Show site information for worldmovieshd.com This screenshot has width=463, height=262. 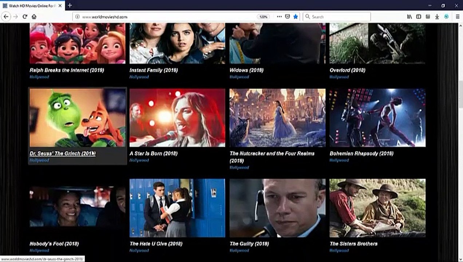point(77,17)
